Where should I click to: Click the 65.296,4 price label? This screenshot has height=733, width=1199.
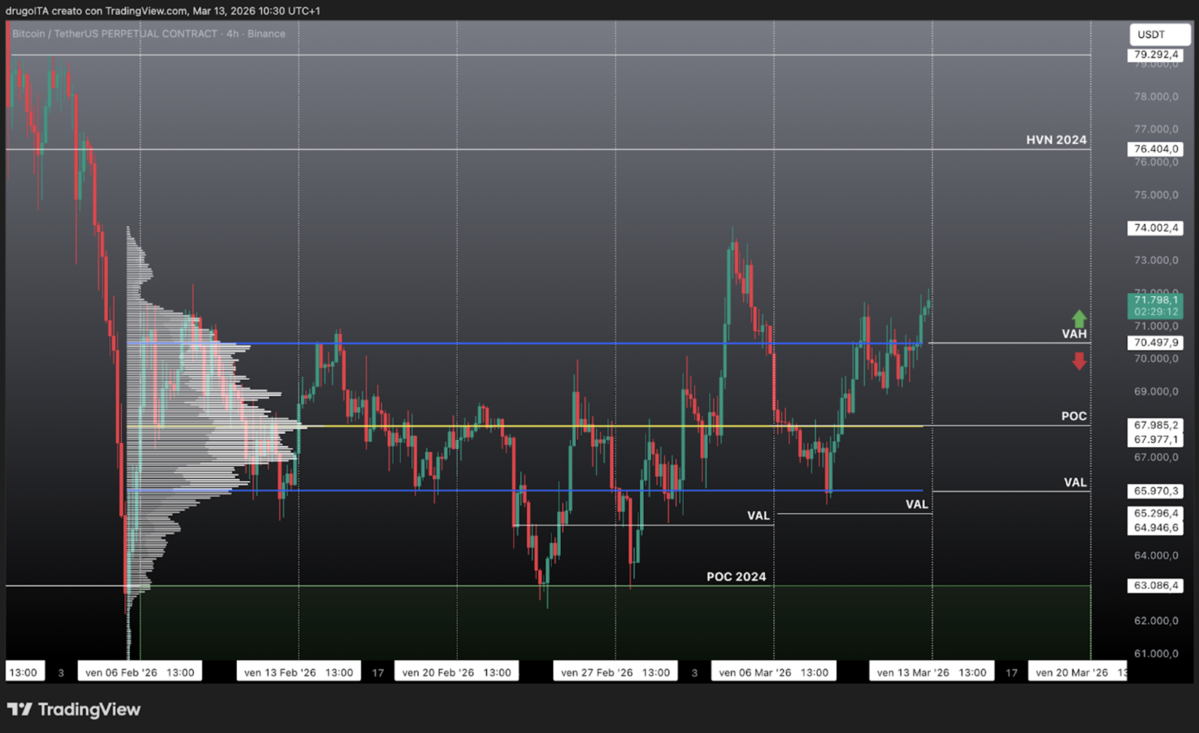coord(1156,513)
